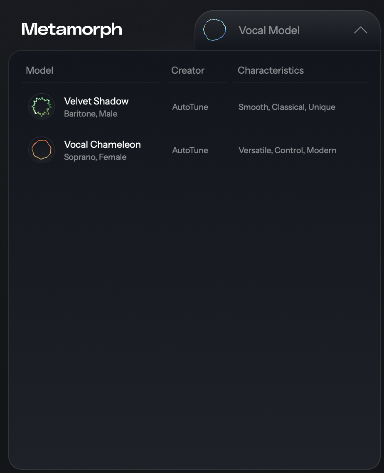Select the Vocal Chameleon orange waveform icon
384x473 pixels.
click(x=42, y=150)
